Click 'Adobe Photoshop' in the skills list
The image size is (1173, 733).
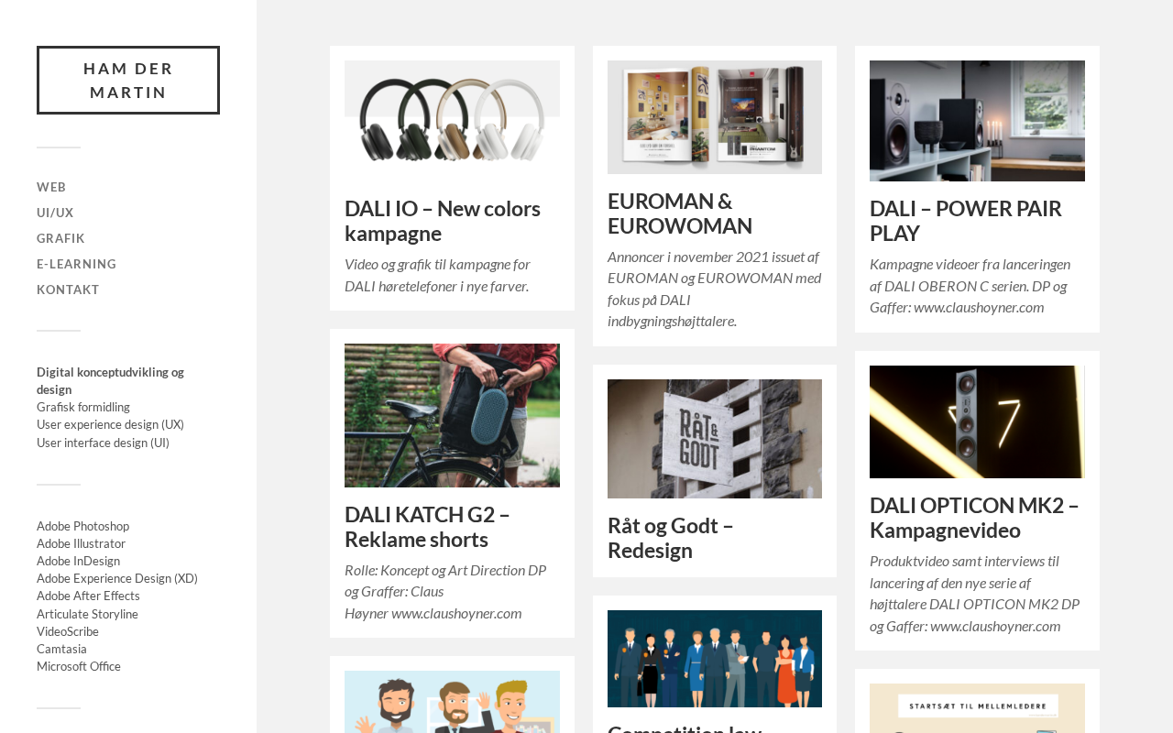point(82,526)
